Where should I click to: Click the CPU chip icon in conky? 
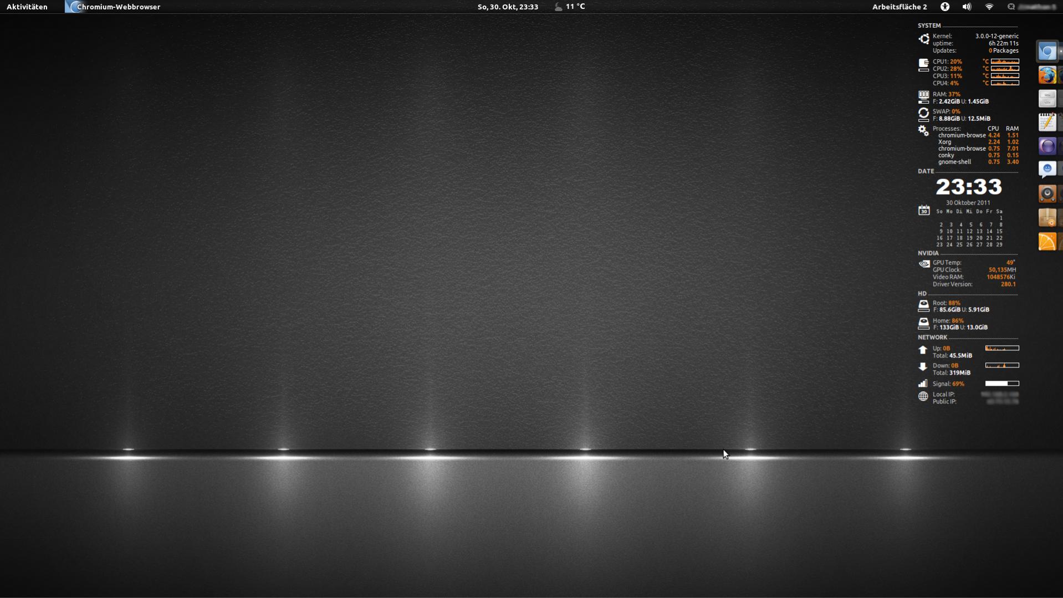923,65
